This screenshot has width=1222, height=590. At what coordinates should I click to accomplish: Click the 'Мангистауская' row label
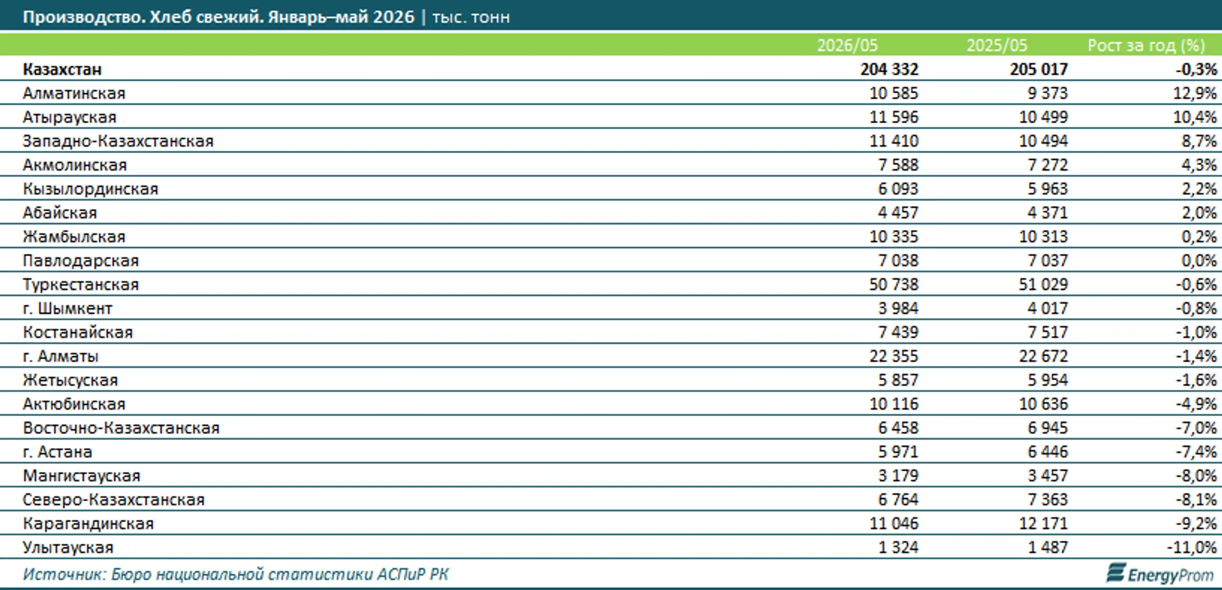[81, 476]
